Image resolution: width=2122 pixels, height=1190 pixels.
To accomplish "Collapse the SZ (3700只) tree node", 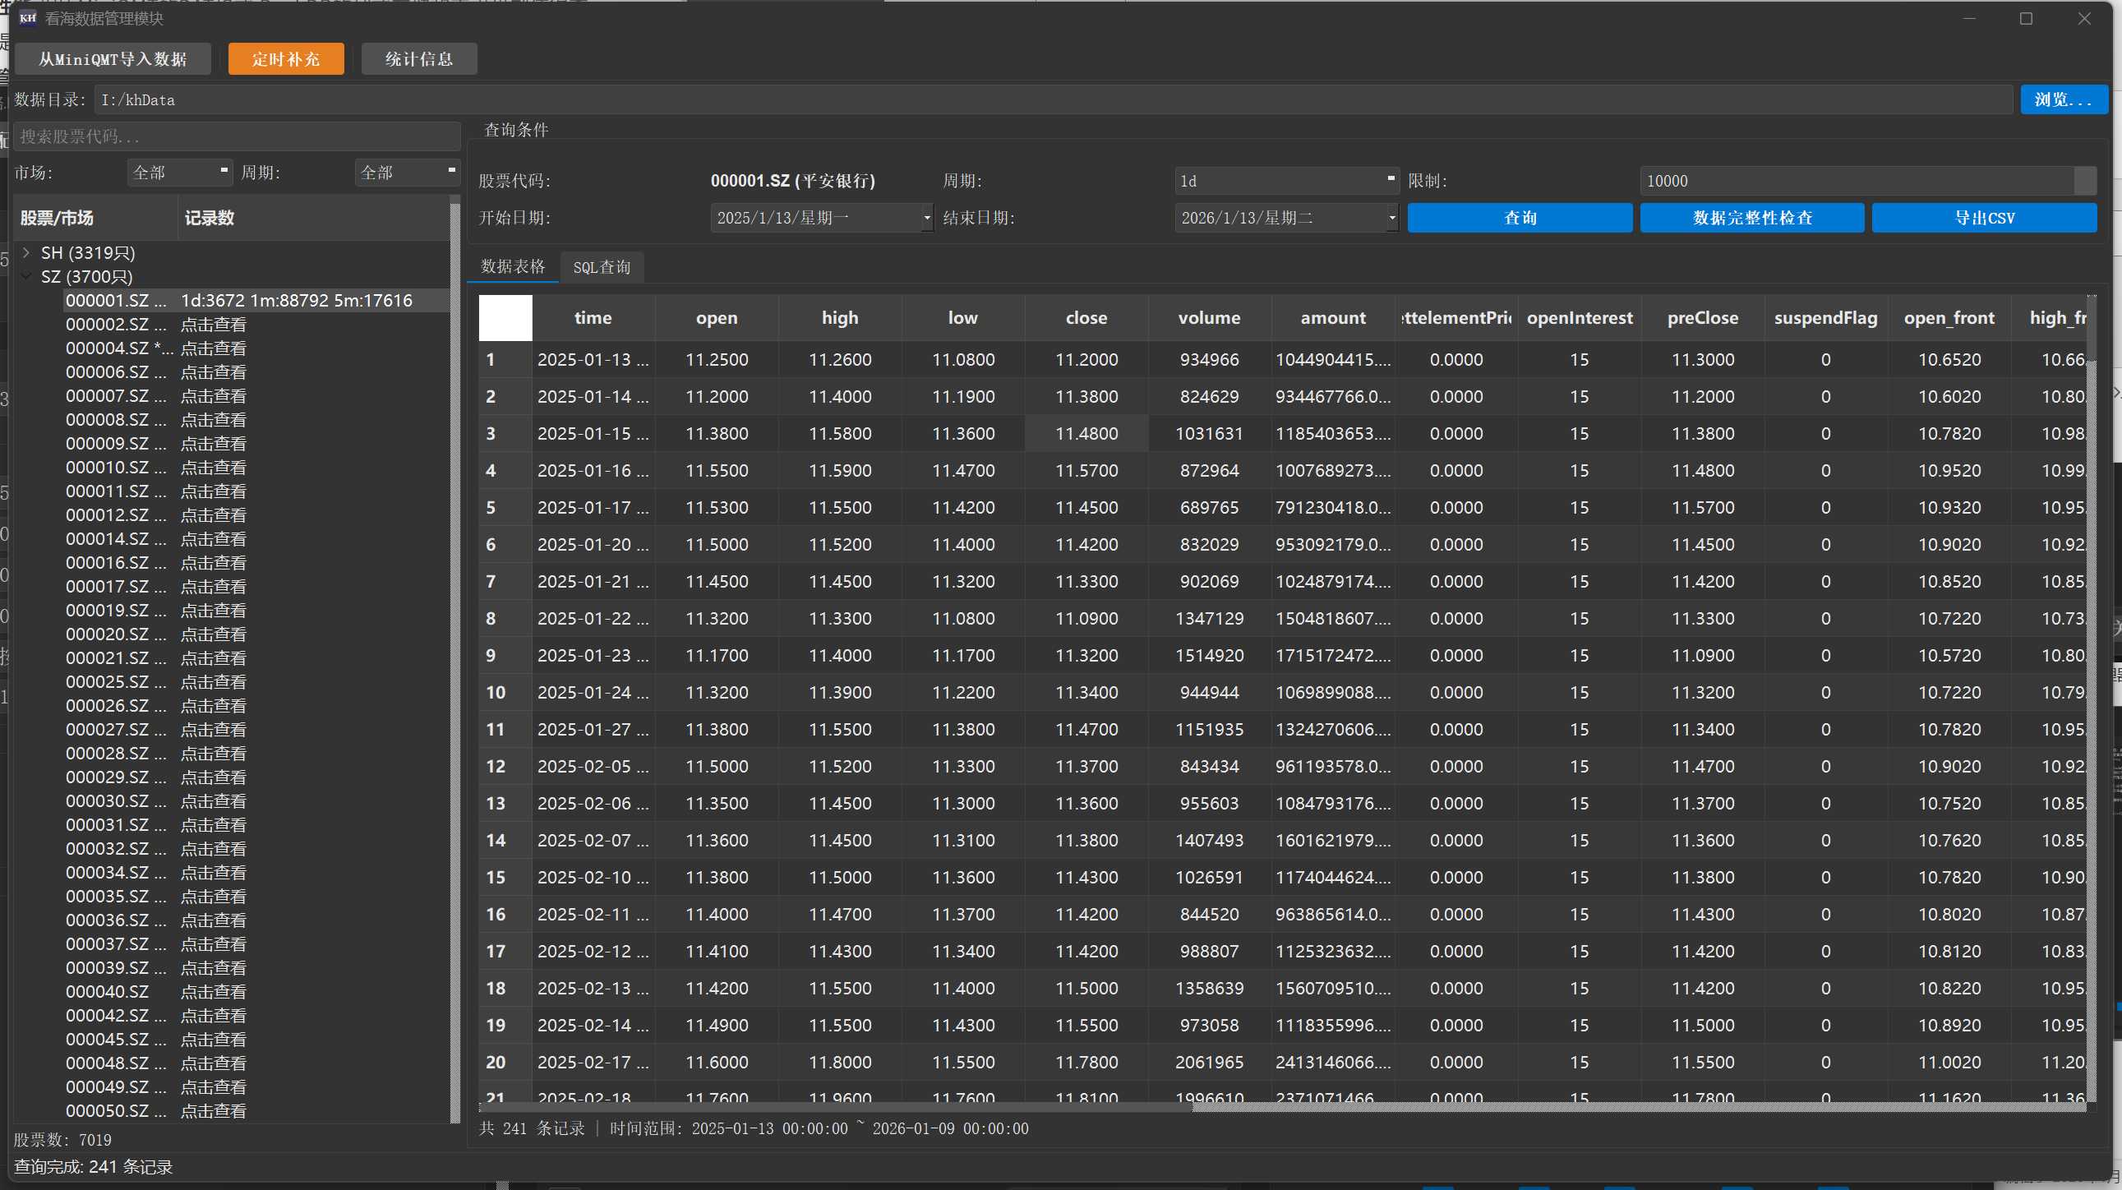I will [26, 276].
